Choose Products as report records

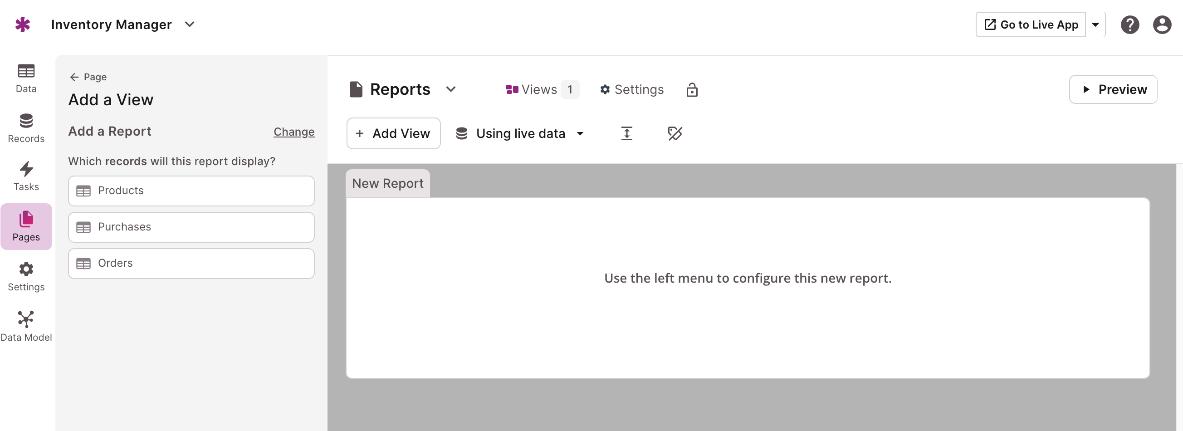(191, 191)
